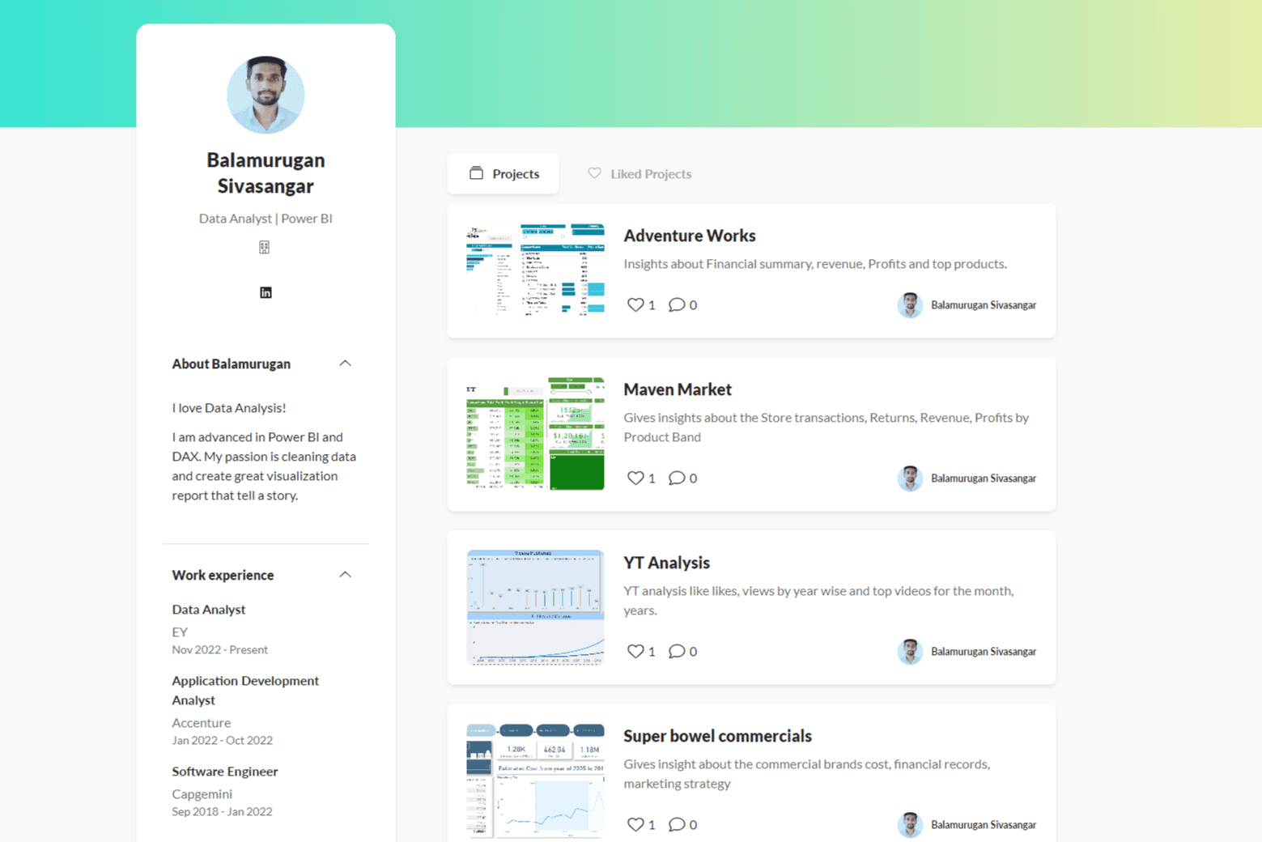Click the Adventure Works description text
Image resolution: width=1262 pixels, height=842 pixels.
(x=815, y=264)
